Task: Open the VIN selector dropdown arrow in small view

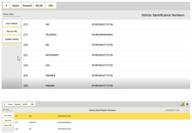Action: click(187, 110)
